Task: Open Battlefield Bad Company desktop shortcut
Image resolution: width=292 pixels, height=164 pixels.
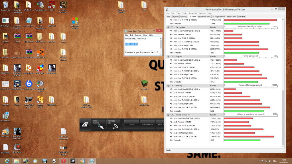Action: pos(17,134)
